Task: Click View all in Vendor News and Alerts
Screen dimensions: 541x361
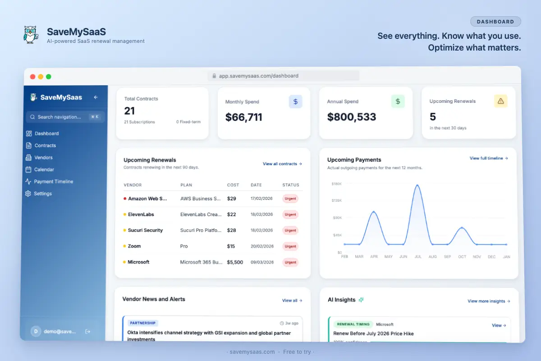Action: coord(292,301)
